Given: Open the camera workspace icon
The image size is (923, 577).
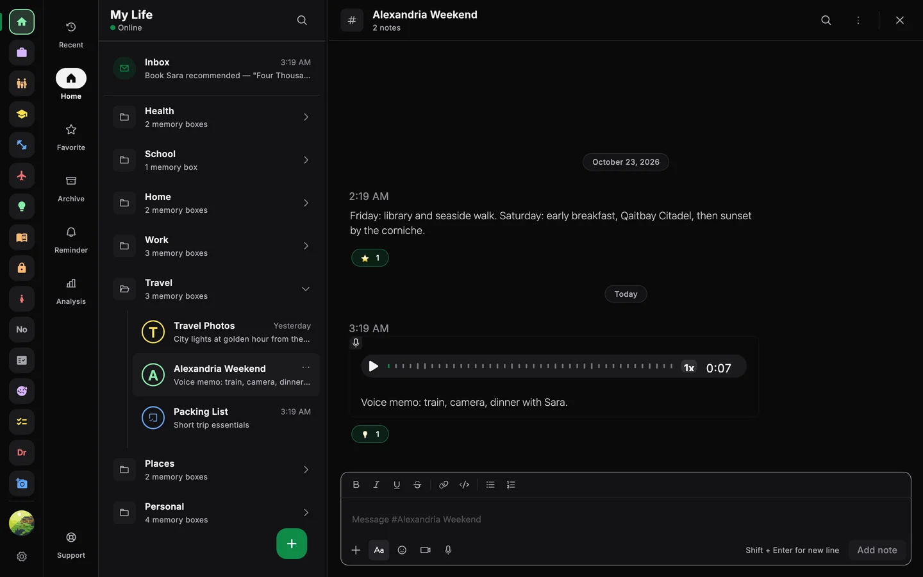Looking at the screenshot, I should [22, 483].
